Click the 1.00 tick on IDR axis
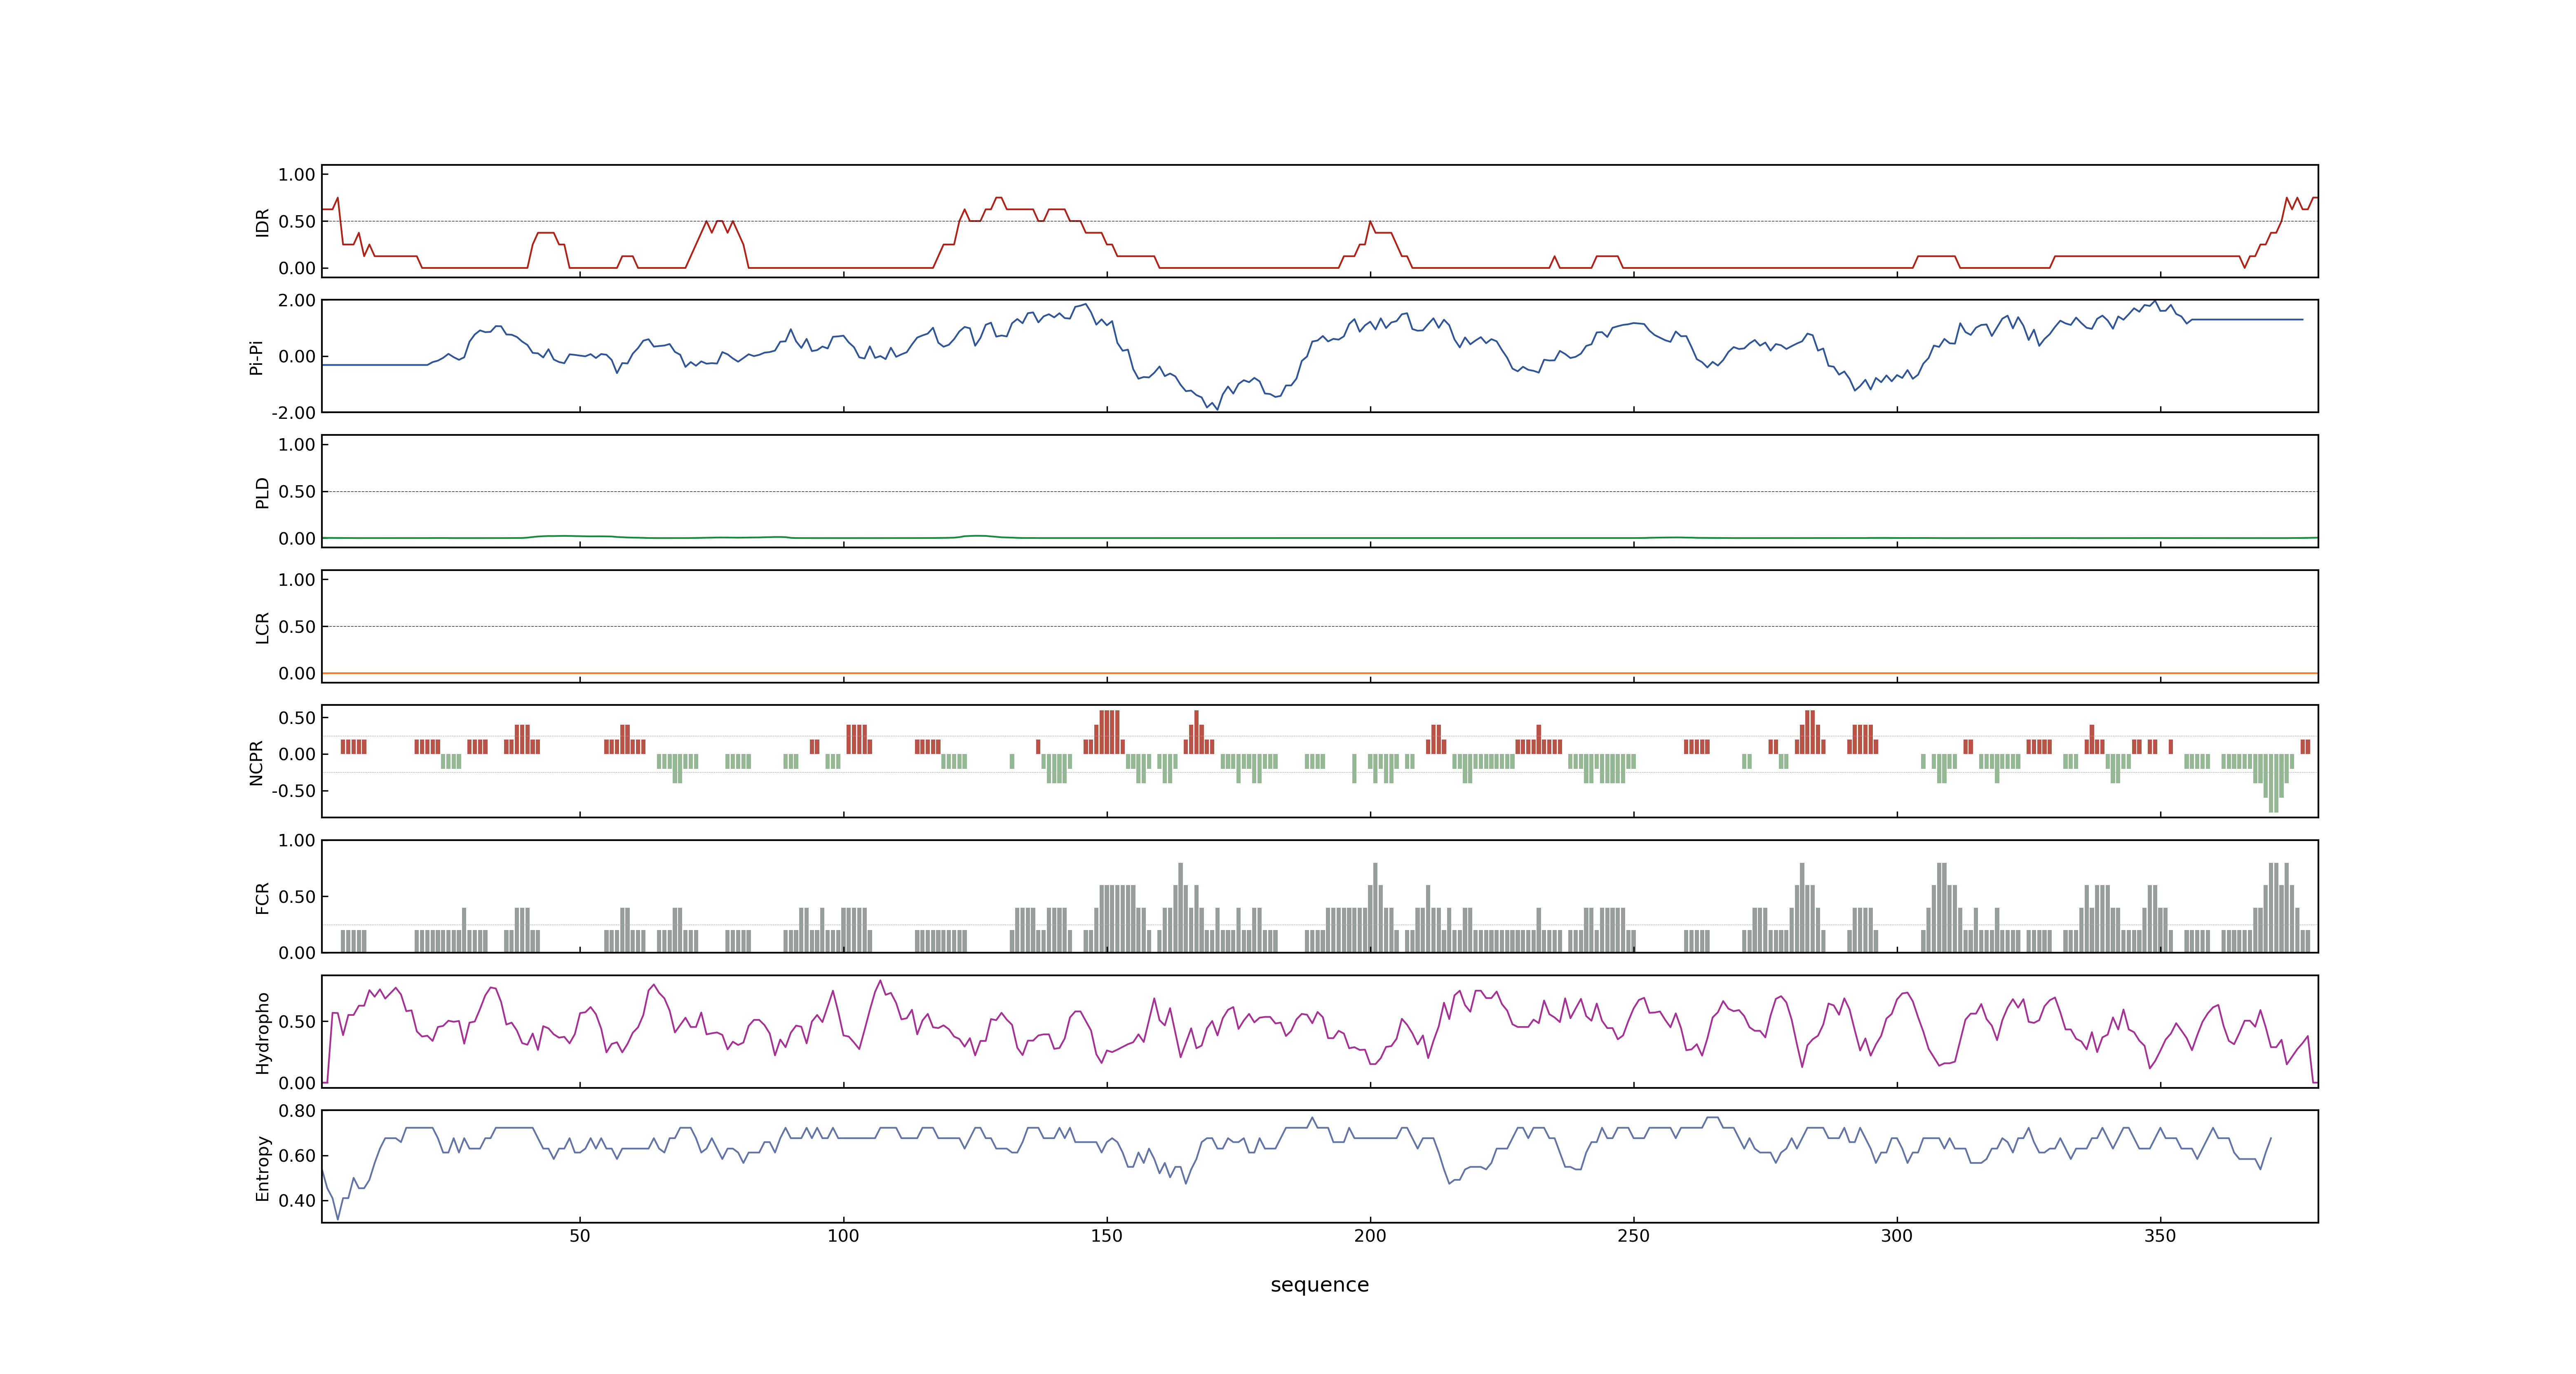 297,175
